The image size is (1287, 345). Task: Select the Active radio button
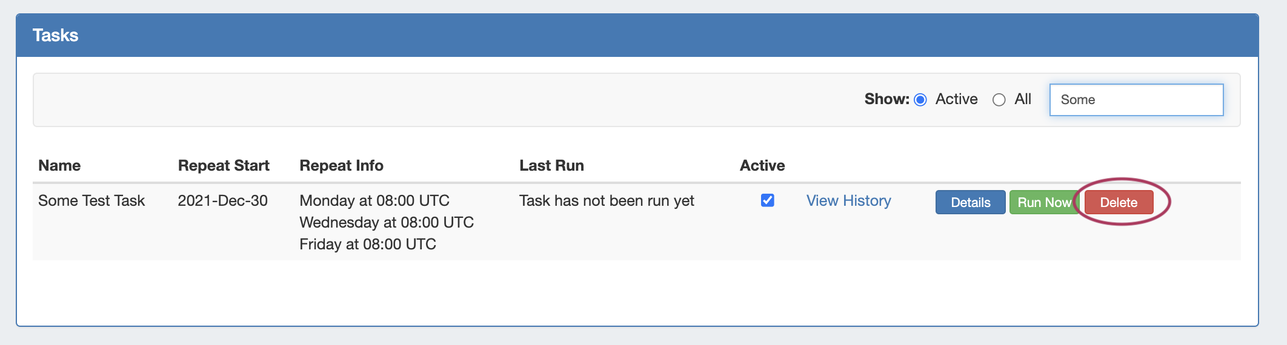coord(920,100)
